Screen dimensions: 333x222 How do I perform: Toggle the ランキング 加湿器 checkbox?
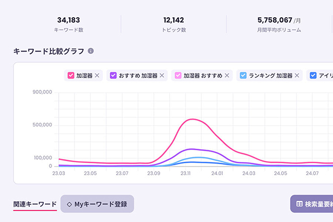pyautogui.click(x=244, y=75)
